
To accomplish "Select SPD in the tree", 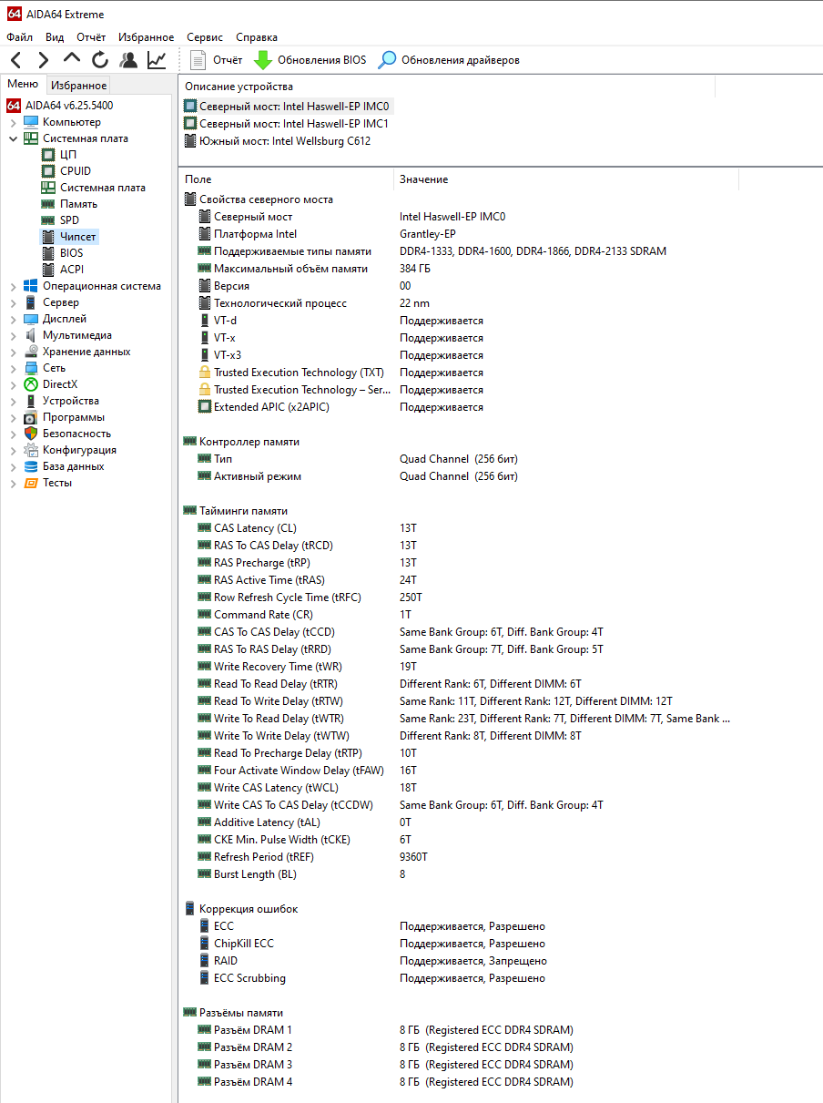I will 69,220.
